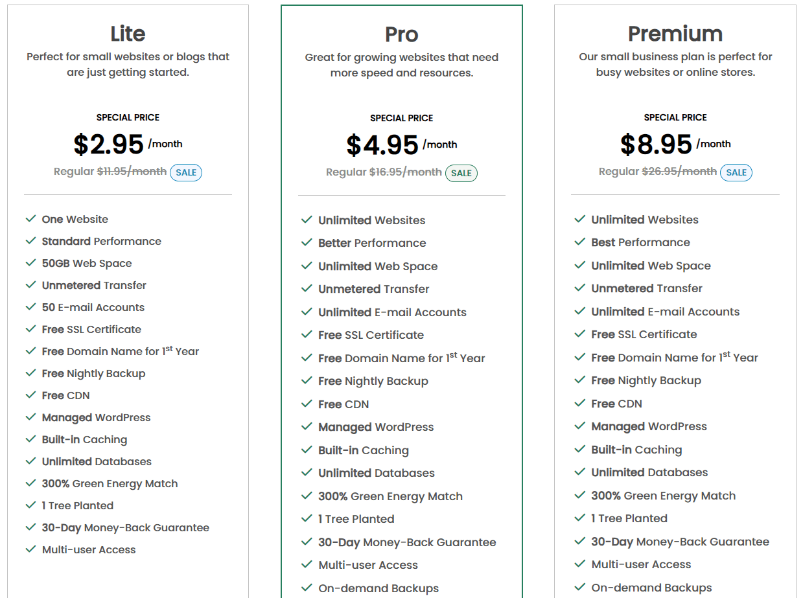Click the SALE badge on Premium plan

[x=736, y=172]
